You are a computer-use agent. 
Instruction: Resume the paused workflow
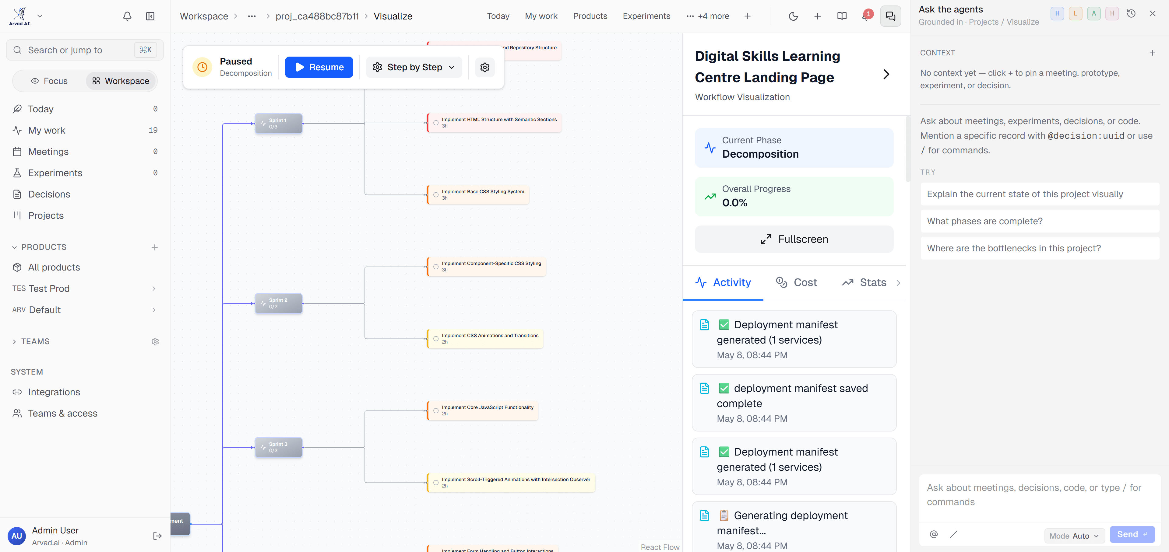coord(319,67)
